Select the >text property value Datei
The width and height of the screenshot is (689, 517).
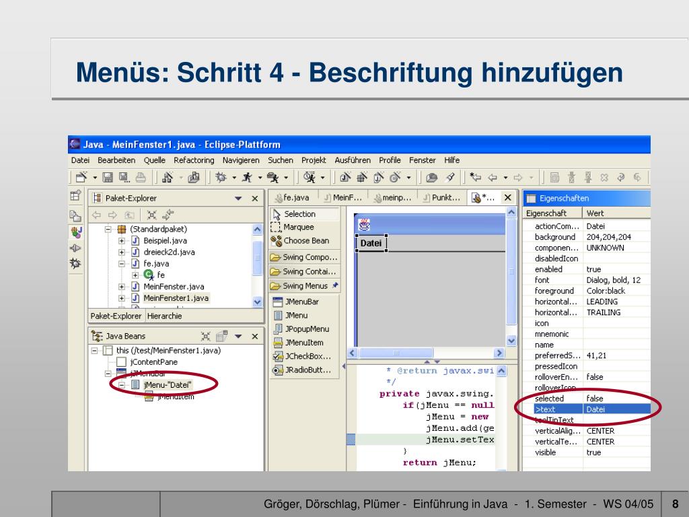(618, 409)
